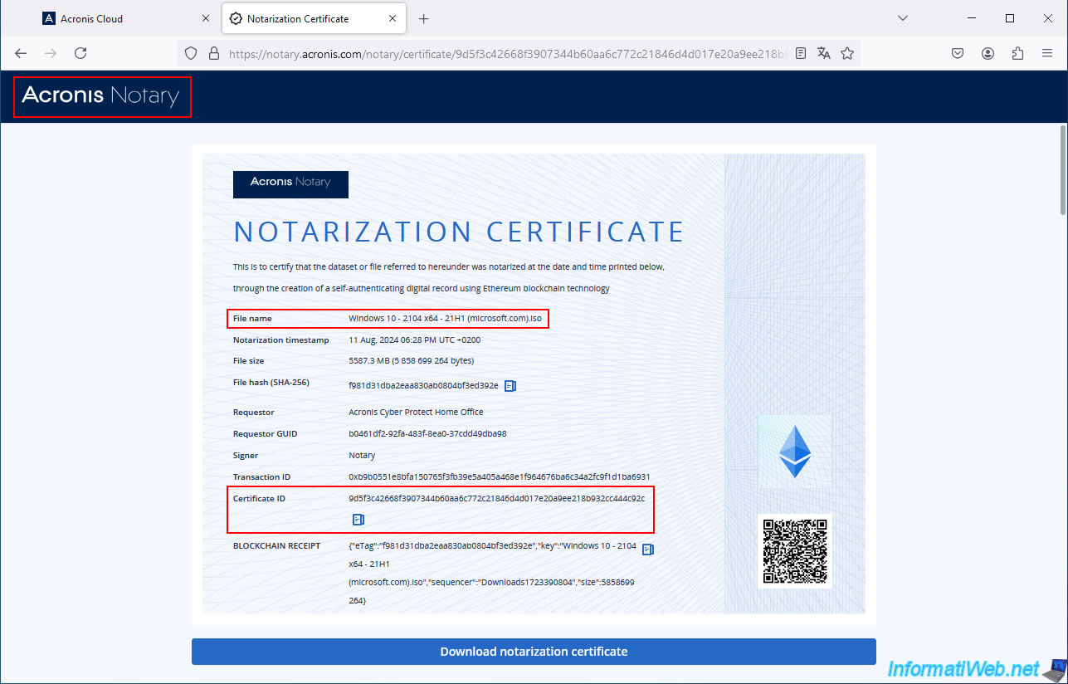Click the 'NOTARIZATION CERTIFICATE' heading
Viewport: 1068px width, 684px height.
coord(459,232)
